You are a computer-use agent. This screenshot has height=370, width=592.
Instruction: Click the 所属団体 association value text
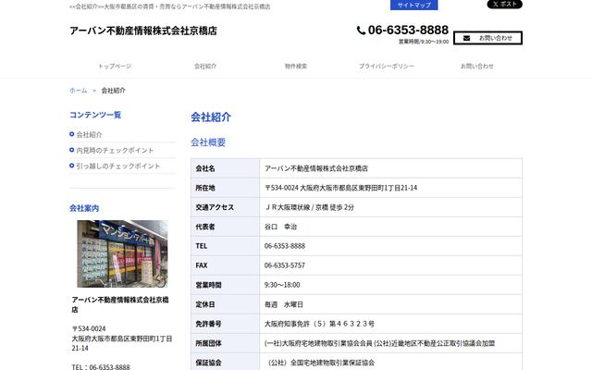(379, 343)
